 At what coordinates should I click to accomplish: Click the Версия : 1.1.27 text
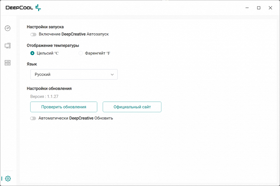(x=45, y=97)
